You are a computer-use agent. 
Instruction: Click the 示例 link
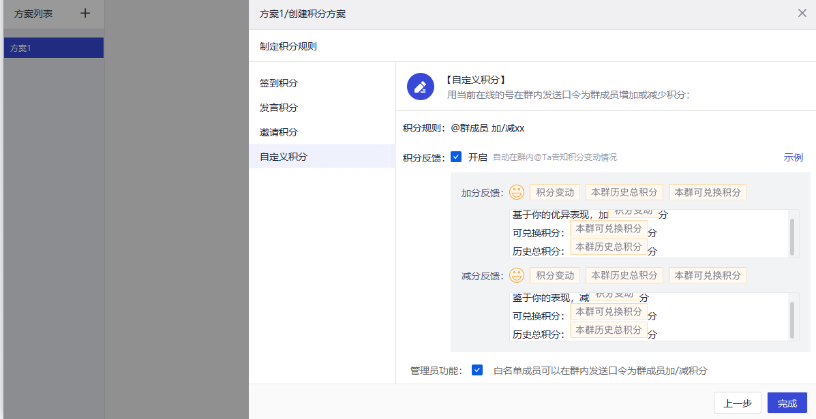(793, 157)
